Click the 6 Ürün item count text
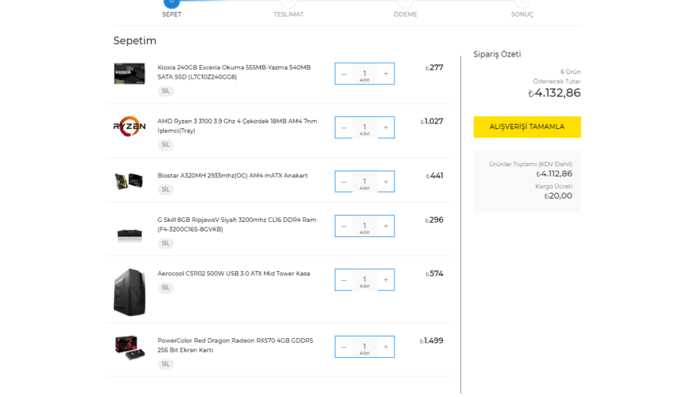This screenshot has width=679, height=397. [x=570, y=72]
